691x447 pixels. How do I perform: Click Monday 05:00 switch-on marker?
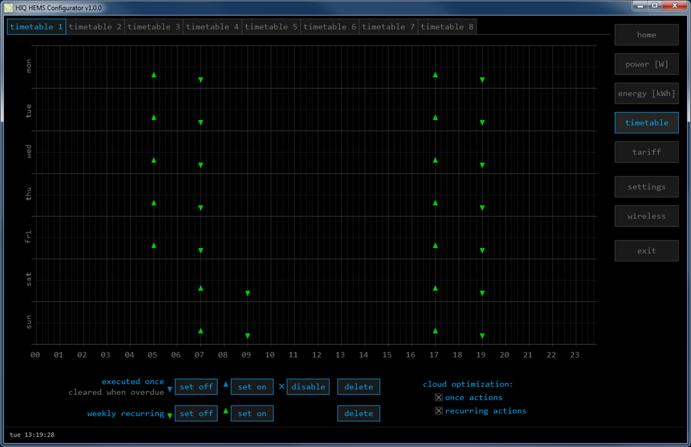(x=154, y=75)
